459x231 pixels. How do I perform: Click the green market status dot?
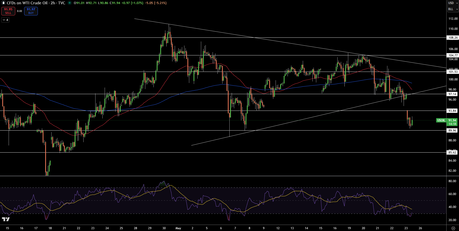point(69,3)
